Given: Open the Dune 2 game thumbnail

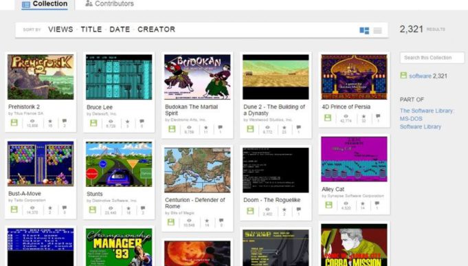Looking at the screenshot, I should coord(276,77).
